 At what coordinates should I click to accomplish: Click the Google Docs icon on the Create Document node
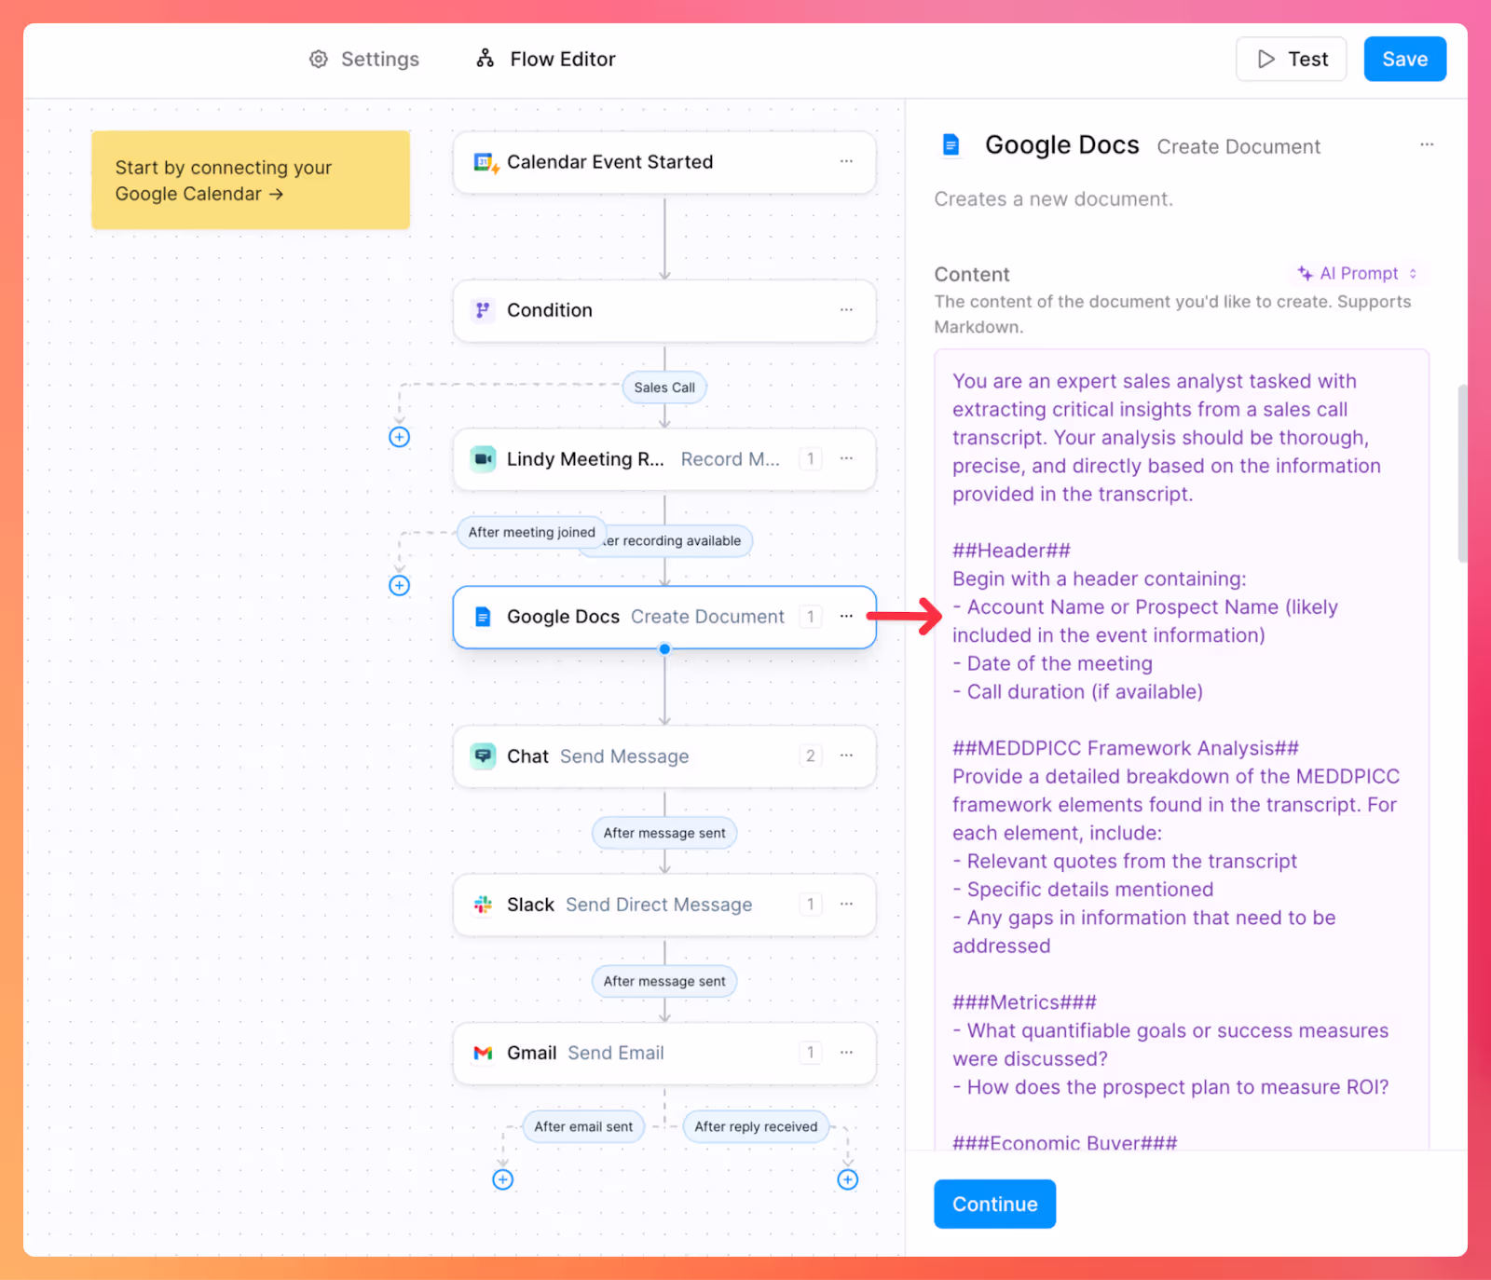coord(483,617)
